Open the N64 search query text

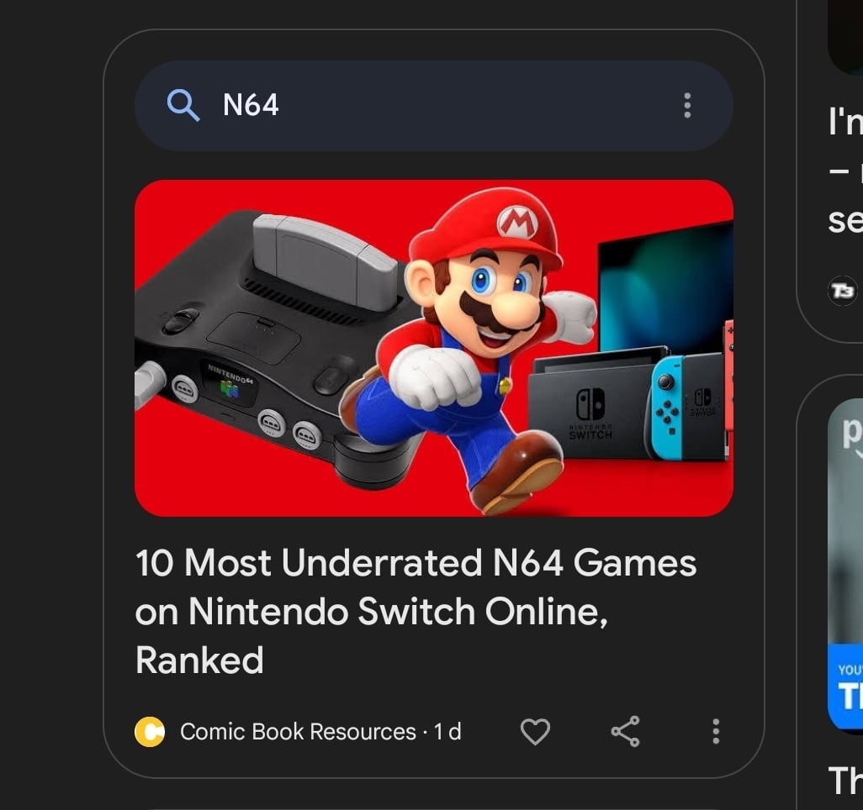click(251, 105)
